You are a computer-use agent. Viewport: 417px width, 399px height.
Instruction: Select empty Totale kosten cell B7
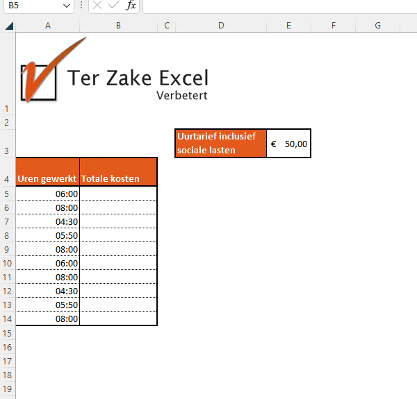coord(118,221)
